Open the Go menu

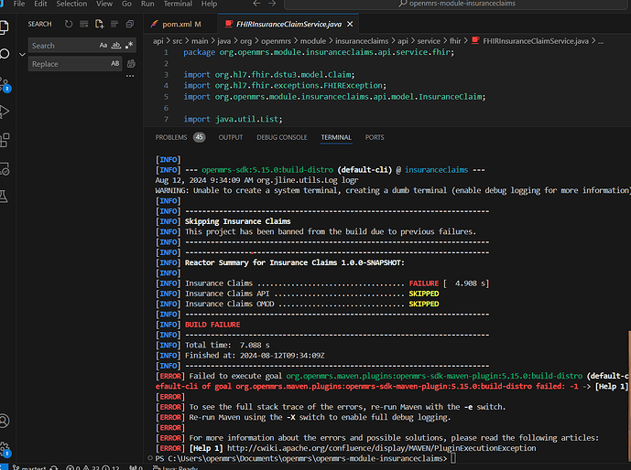coord(126,4)
